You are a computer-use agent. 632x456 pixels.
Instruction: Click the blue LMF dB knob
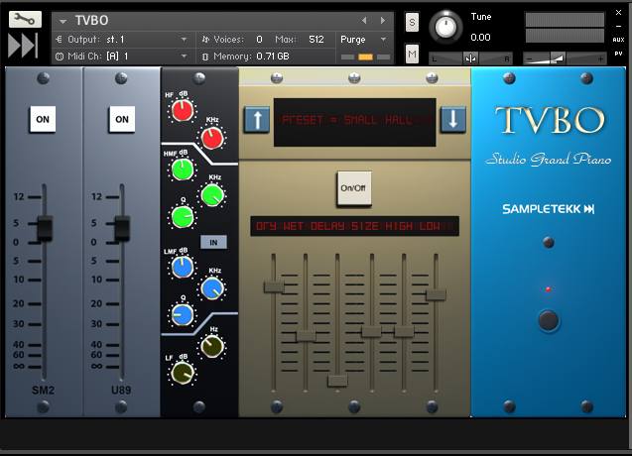(x=183, y=268)
